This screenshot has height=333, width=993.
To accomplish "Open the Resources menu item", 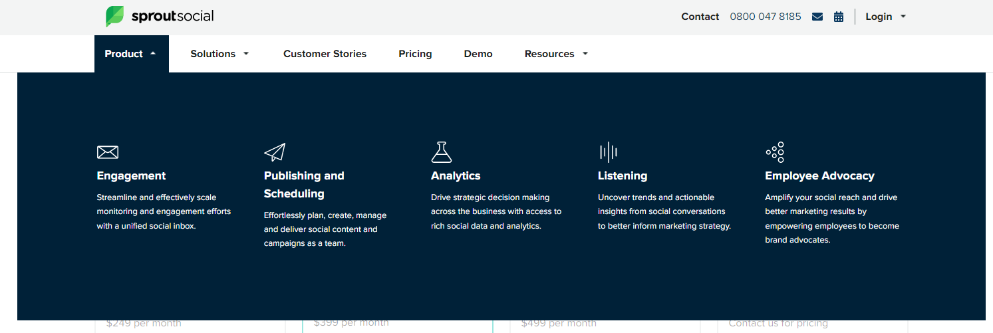I will click(549, 54).
